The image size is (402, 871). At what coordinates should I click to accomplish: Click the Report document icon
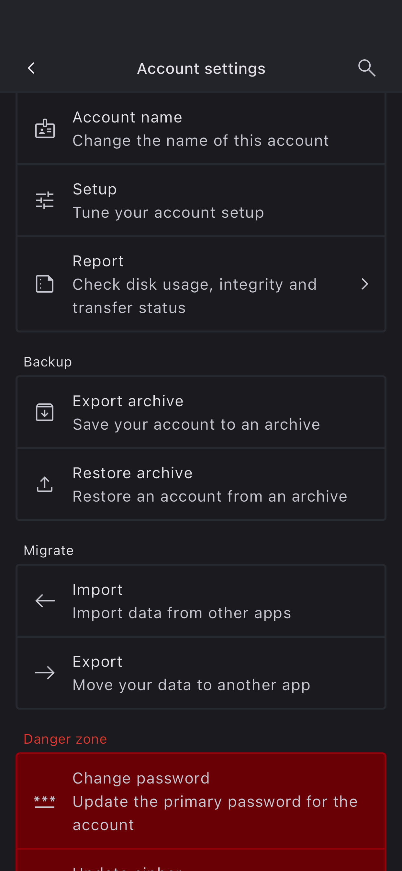(45, 284)
